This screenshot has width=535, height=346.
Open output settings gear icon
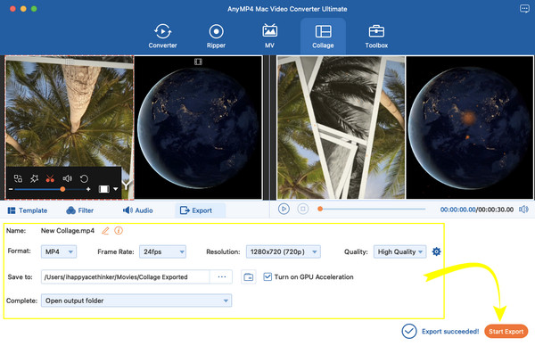[x=436, y=251]
